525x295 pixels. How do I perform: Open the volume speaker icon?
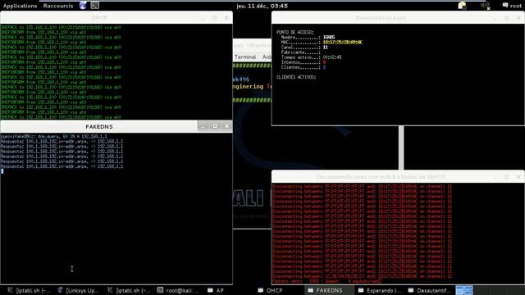(485, 6)
